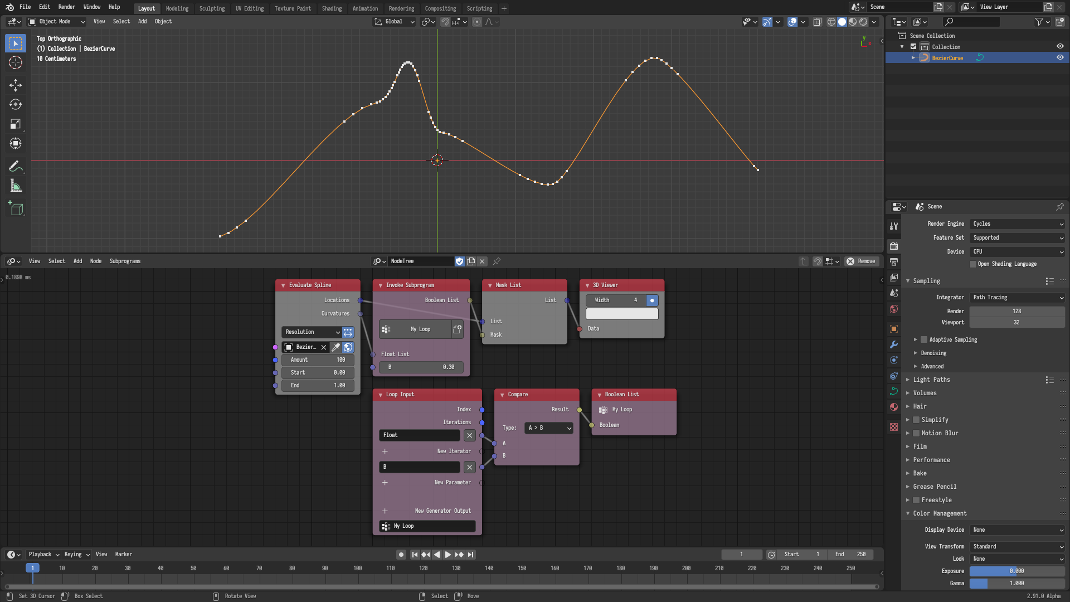Toggle BezierCurve visibility in the Outliner
Image resolution: width=1070 pixels, height=602 pixels.
(1061, 58)
